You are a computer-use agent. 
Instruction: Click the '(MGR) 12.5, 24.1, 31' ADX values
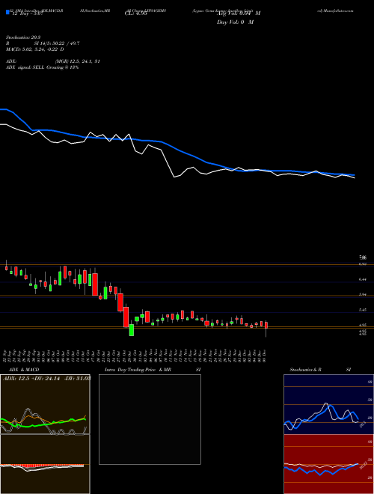[x=78, y=61]
